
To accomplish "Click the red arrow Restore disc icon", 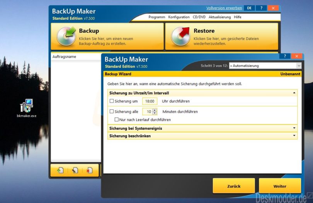I will coord(181,36).
